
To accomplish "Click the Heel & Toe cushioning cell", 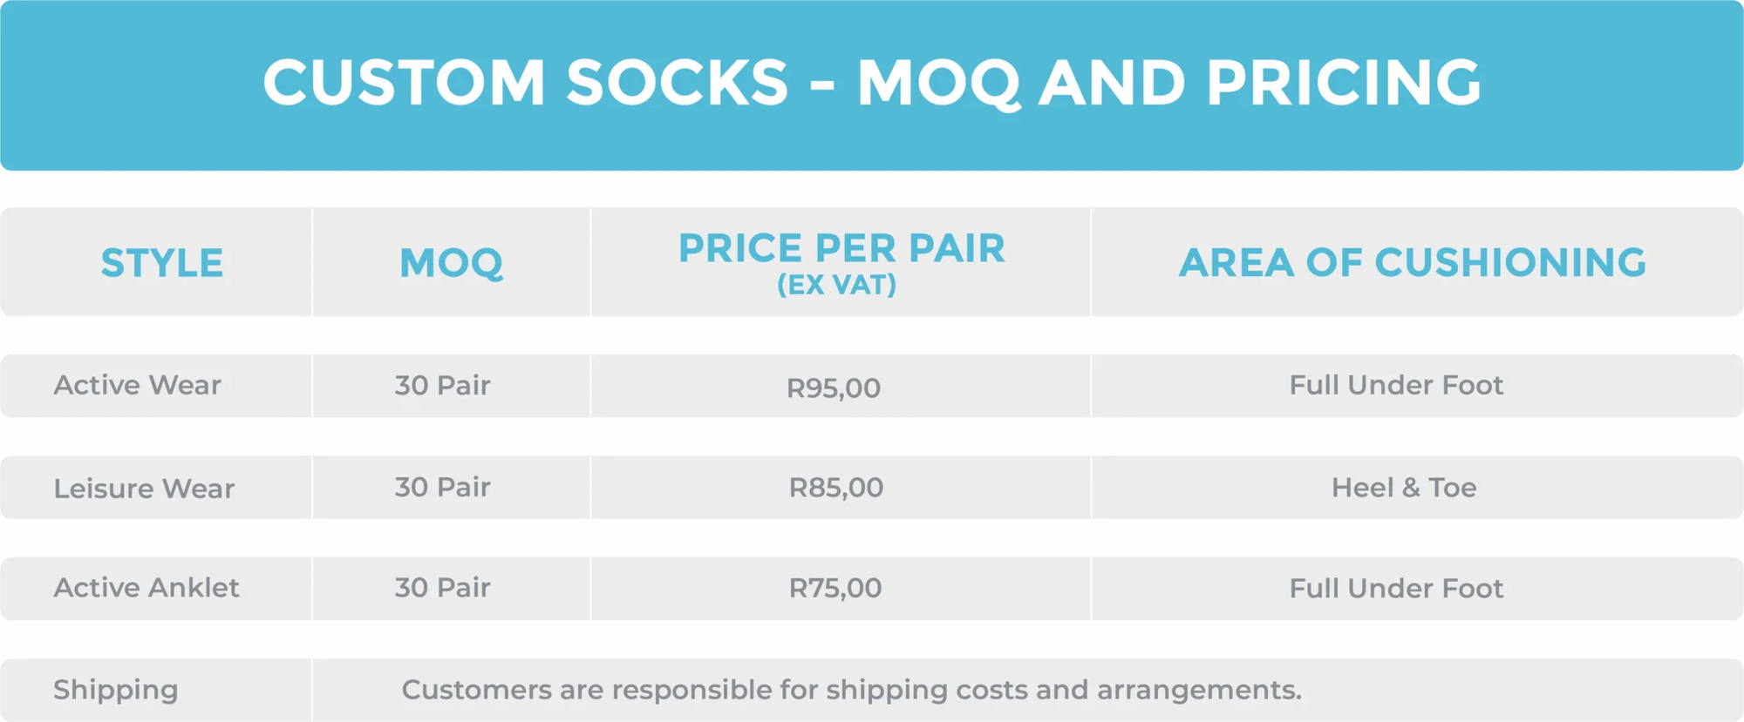I will [x=1404, y=488].
